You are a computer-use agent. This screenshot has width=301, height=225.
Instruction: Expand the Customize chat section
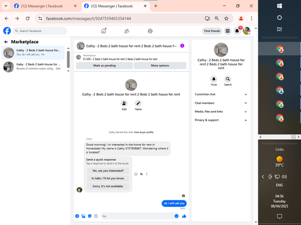[x=221, y=94]
